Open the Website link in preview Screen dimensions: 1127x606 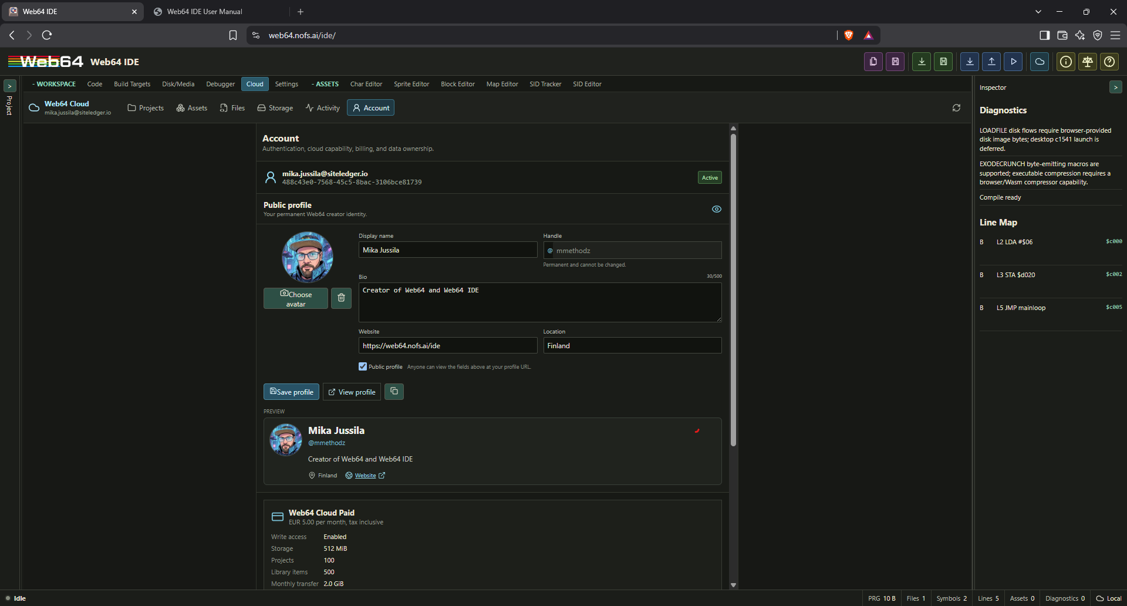click(365, 476)
